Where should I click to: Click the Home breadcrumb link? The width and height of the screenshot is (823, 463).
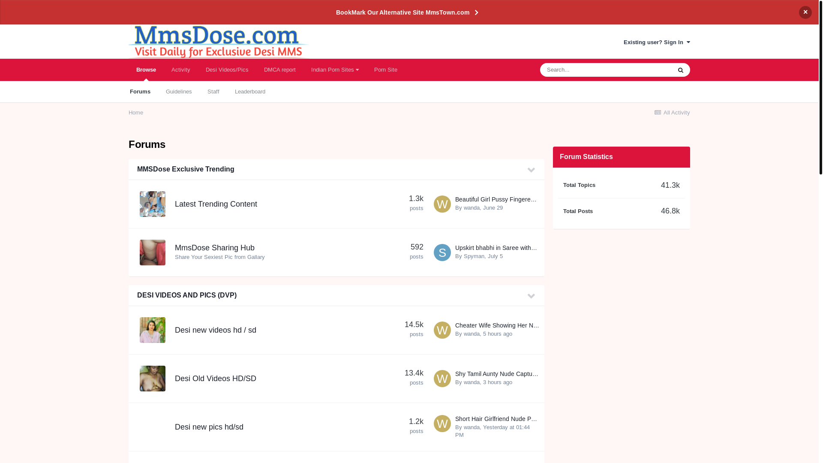(x=136, y=113)
